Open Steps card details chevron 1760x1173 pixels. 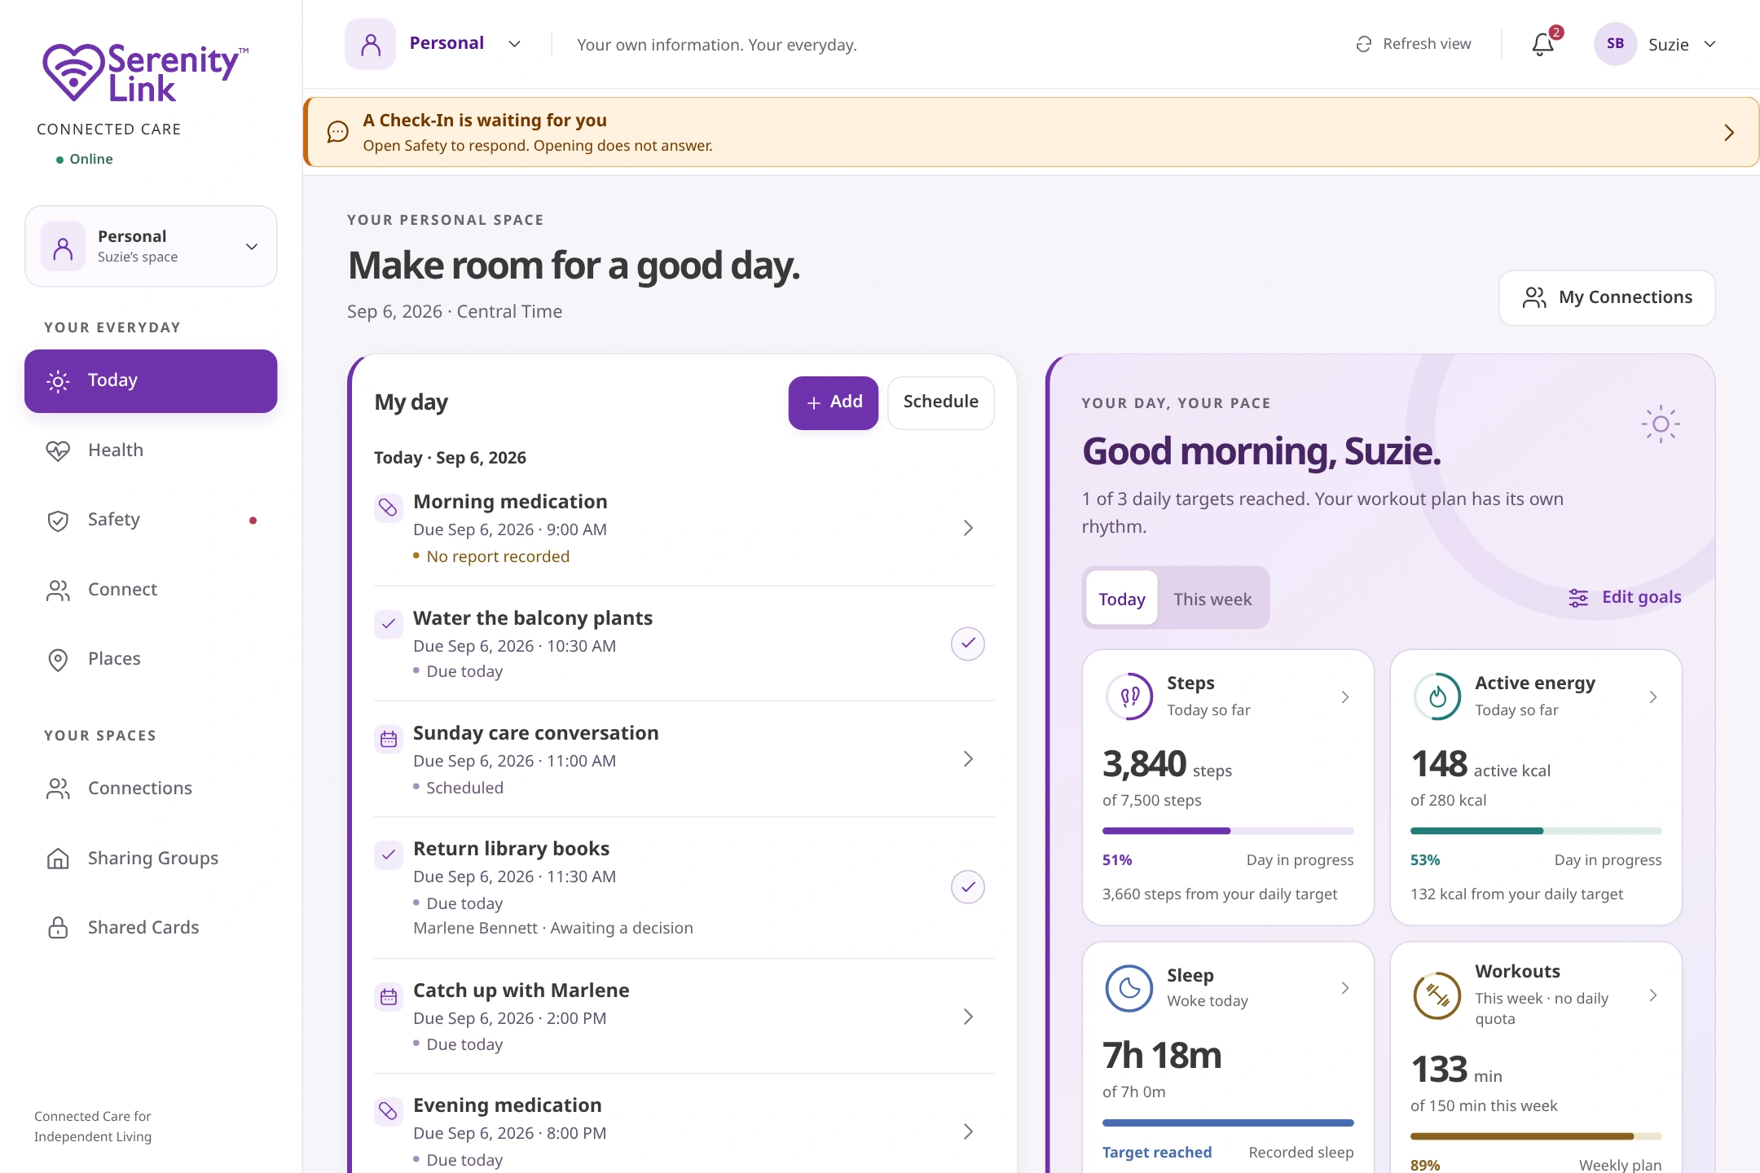tap(1345, 696)
